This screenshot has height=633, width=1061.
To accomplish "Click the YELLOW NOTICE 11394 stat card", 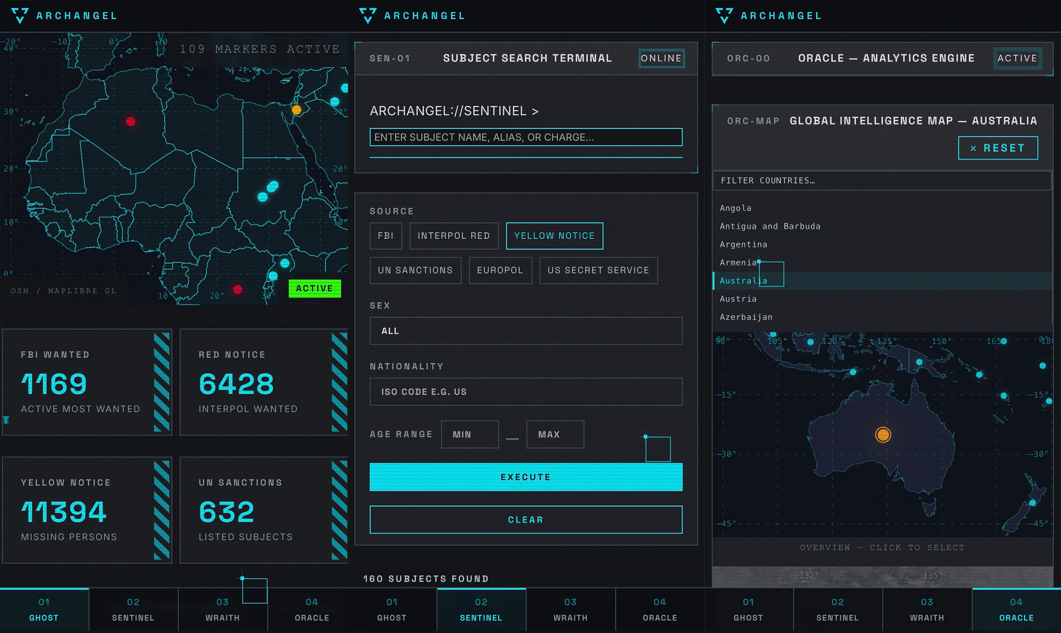I will (x=87, y=510).
